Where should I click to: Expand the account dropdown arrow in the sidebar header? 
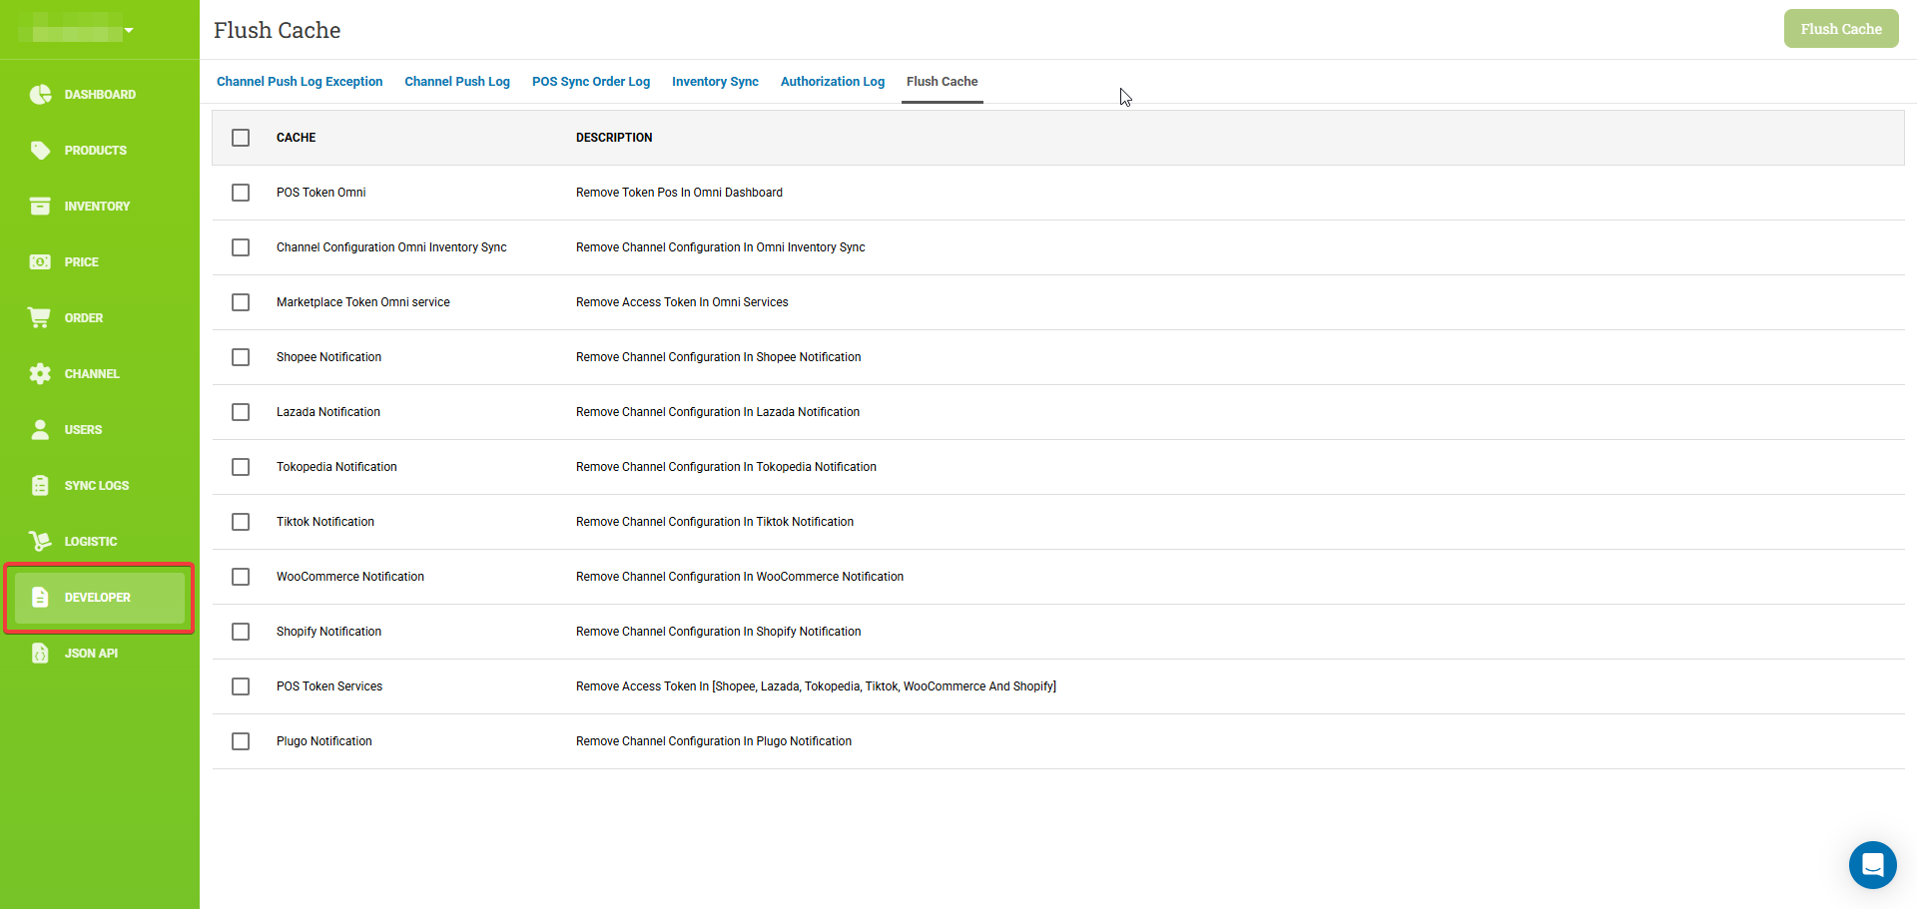click(129, 31)
